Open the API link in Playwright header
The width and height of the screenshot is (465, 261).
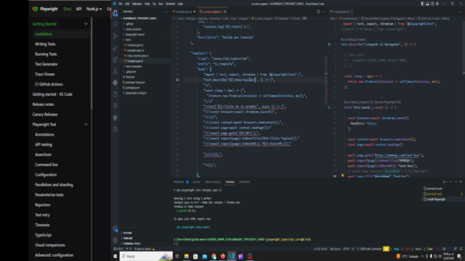[78, 9]
